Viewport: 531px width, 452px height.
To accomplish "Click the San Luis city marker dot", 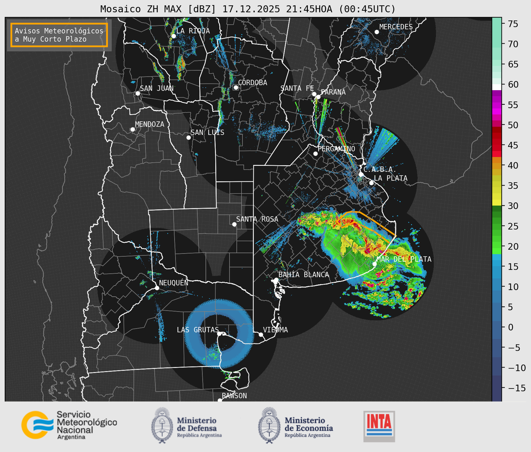I will [189, 138].
